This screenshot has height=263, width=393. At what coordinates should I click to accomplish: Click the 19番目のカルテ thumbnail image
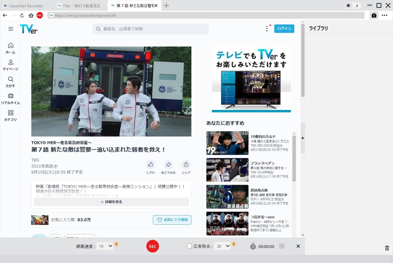point(227,143)
